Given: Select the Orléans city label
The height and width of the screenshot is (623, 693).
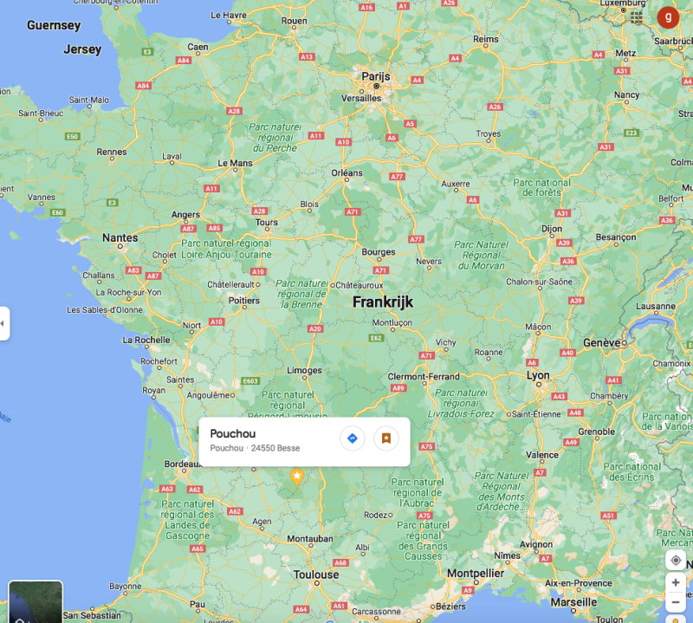Looking at the screenshot, I should click(347, 173).
